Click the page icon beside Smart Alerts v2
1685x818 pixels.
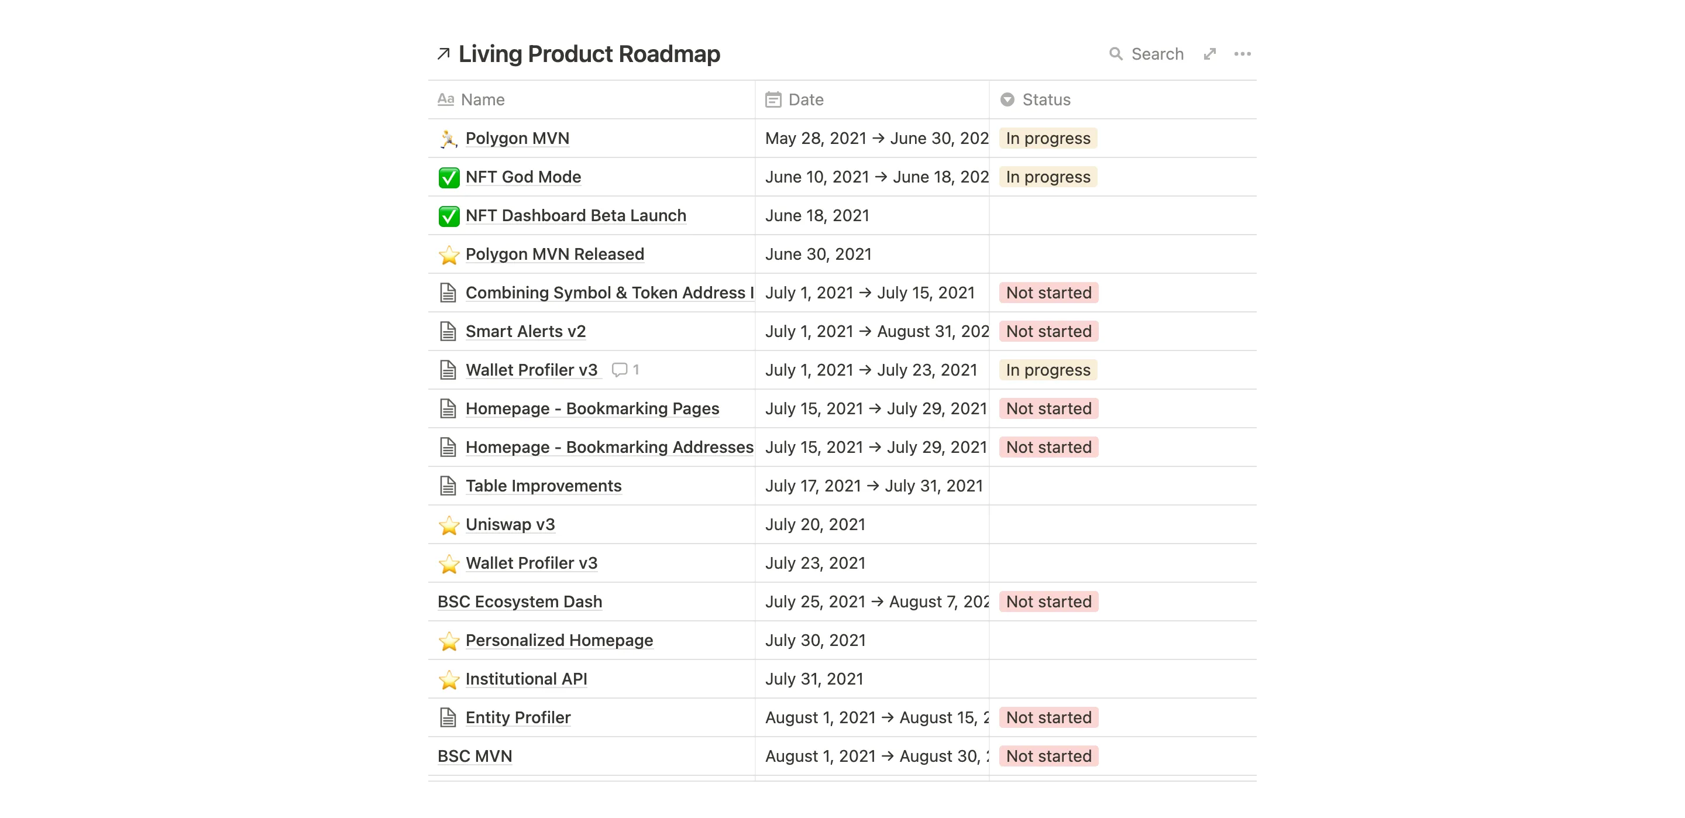click(448, 332)
